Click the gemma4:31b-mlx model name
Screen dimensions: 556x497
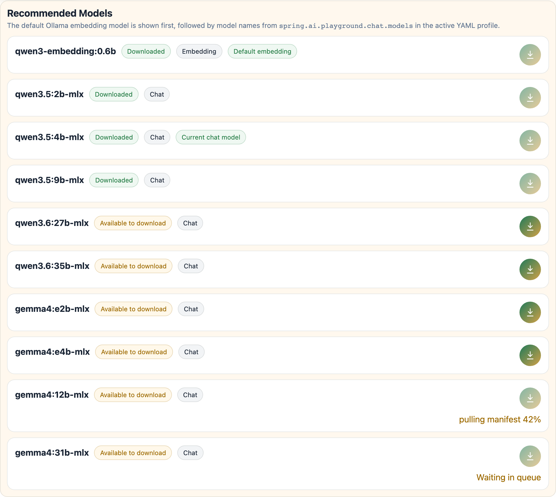click(x=52, y=453)
